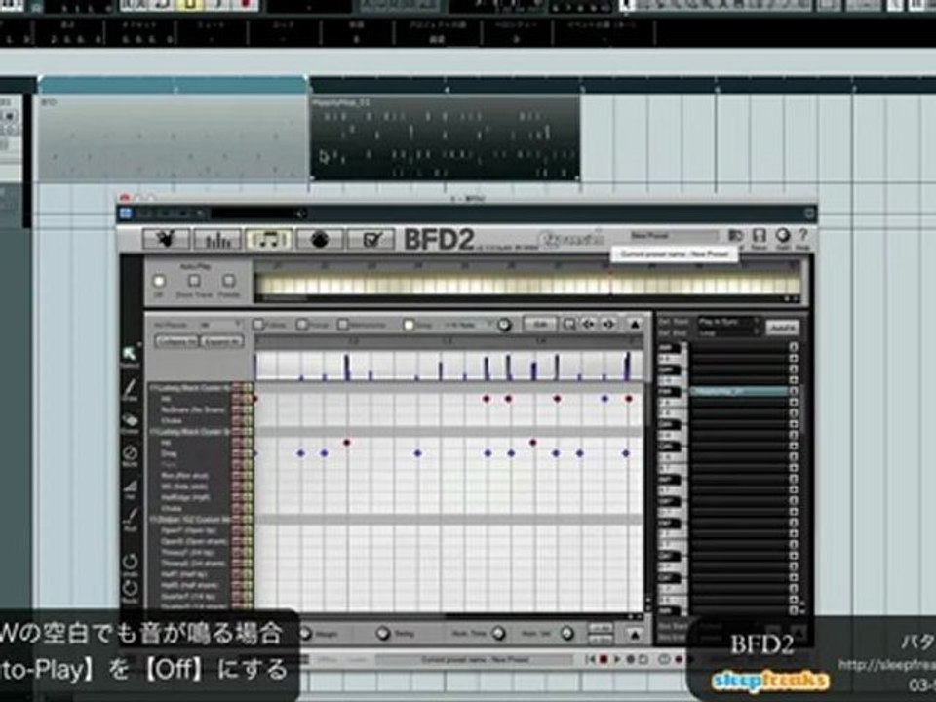
Task: Open the BFD2 Kit page drummer icon
Action: [x=166, y=240]
